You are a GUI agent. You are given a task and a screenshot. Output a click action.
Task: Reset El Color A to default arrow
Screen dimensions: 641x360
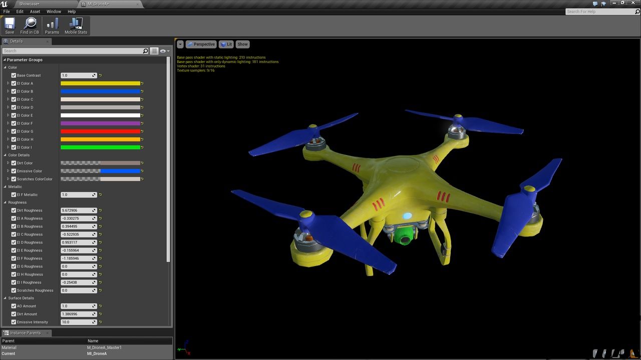(142, 83)
